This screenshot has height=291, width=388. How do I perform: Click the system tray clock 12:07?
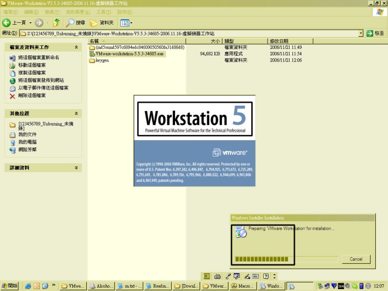point(379,286)
